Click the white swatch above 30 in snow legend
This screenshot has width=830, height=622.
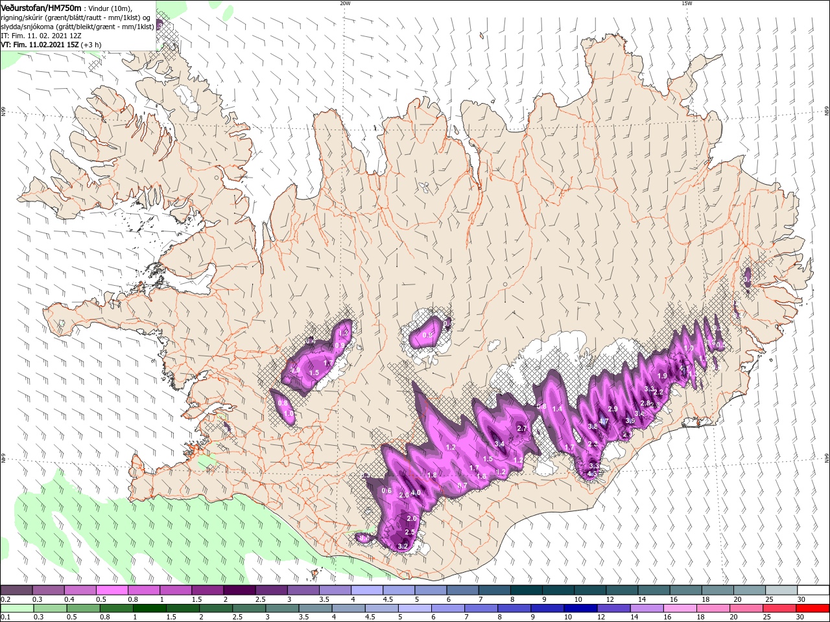(x=813, y=590)
